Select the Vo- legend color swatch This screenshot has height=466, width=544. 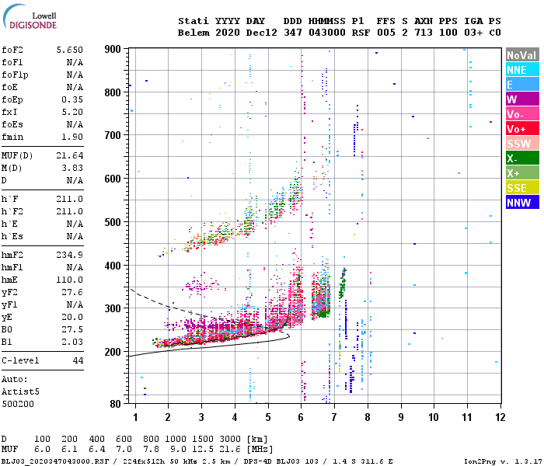coord(522,113)
